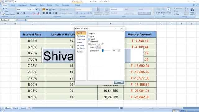Apply the Normal cell style
Screen dimensions: 199x112
point(117,9)
